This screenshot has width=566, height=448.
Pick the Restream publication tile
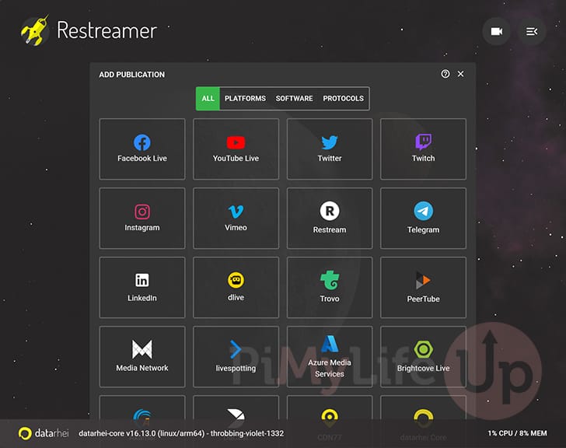pos(330,218)
